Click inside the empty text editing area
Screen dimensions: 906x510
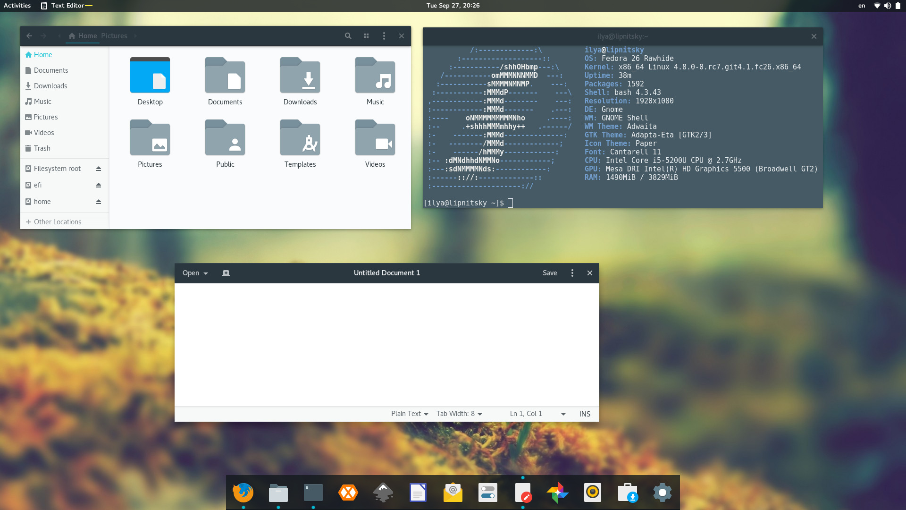[387, 345]
